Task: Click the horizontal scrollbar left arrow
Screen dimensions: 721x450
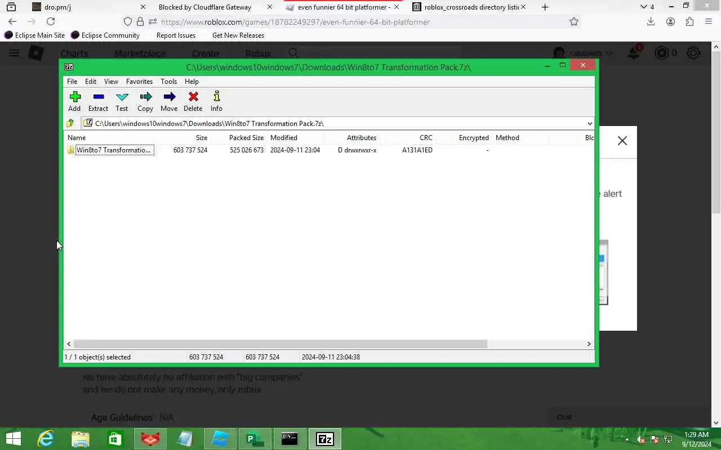Action: click(x=69, y=344)
